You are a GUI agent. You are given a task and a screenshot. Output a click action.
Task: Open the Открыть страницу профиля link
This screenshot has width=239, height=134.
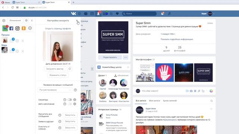(58, 29)
